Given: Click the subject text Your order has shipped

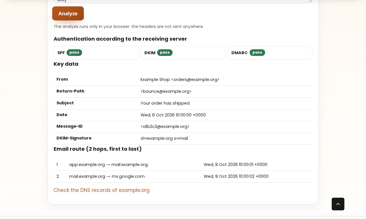Looking at the screenshot, I should tap(165, 103).
